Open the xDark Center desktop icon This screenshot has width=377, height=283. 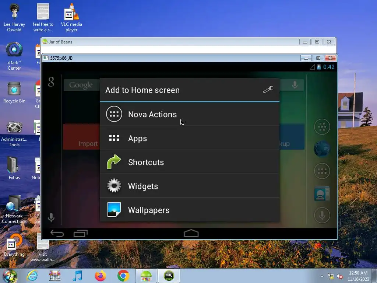pos(14,56)
